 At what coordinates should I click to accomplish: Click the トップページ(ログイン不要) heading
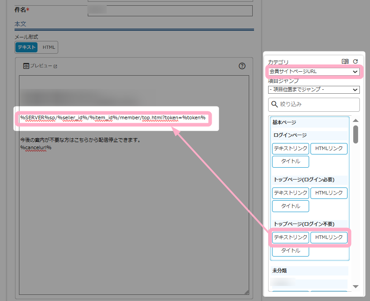coord(310,224)
